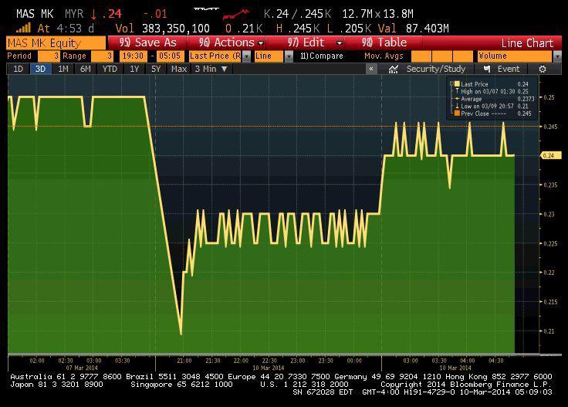Click the Last Price legend square icon
Viewport: 568px width, 407px height.
tap(457, 83)
